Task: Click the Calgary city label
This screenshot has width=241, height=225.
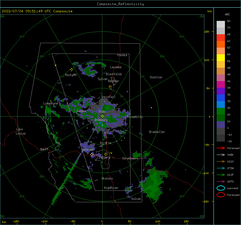Action: (104, 157)
